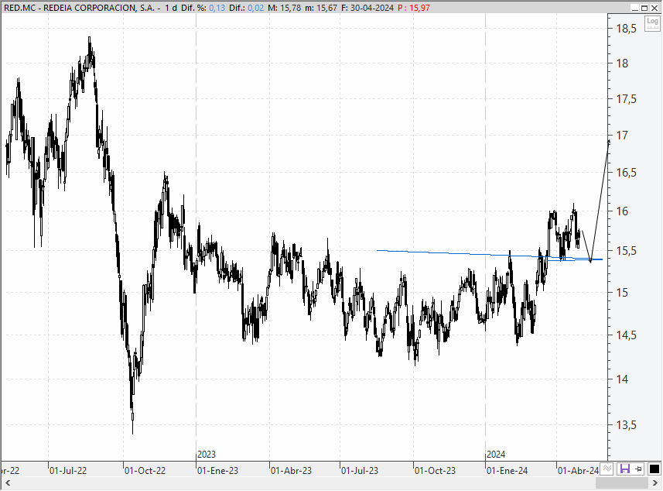Click the 18,5 price axis label
The image size is (663, 491).
click(626, 29)
